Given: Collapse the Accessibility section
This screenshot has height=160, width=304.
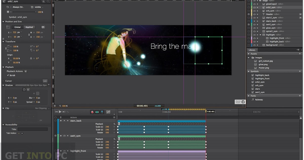Looking at the screenshot, I should point(3,125).
